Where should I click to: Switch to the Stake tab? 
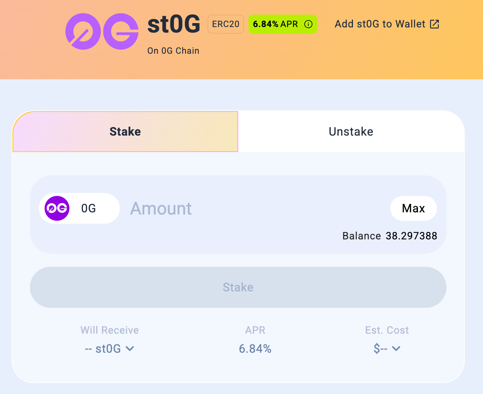[x=125, y=132]
